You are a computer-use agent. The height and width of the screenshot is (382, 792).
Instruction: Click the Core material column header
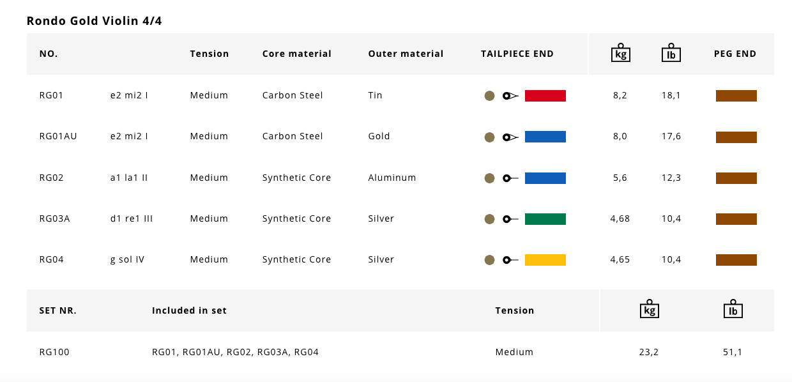click(x=297, y=54)
